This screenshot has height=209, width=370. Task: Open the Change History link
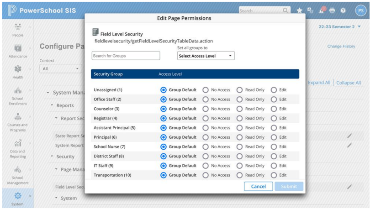coord(341,47)
